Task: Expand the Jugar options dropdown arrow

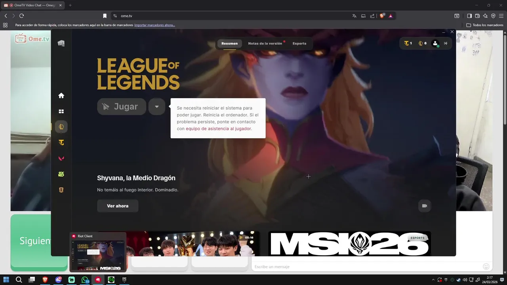Action: [x=157, y=106]
